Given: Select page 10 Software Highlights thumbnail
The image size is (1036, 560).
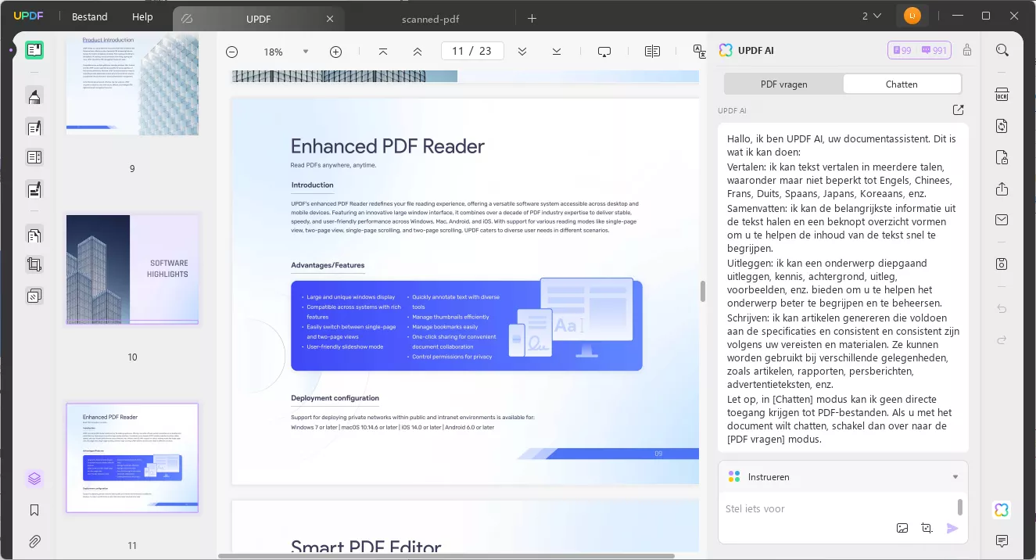Looking at the screenshot, I should click(x=132, y=270).
